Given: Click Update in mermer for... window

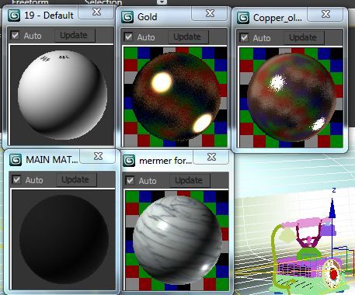Looking at the screenshot, I should pos(189,180).
